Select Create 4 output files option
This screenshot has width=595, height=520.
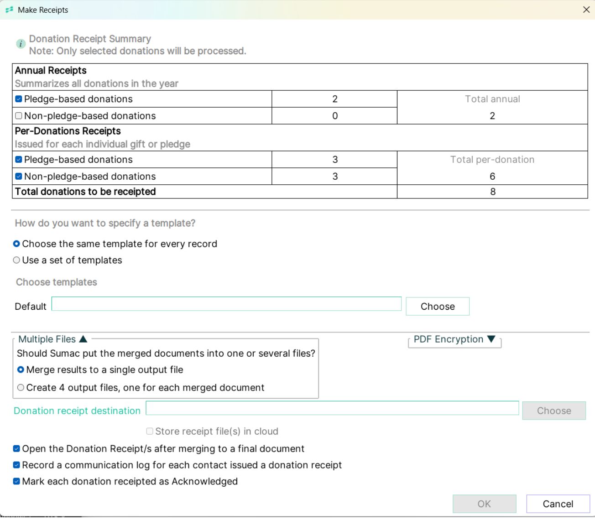coord(21,388)
